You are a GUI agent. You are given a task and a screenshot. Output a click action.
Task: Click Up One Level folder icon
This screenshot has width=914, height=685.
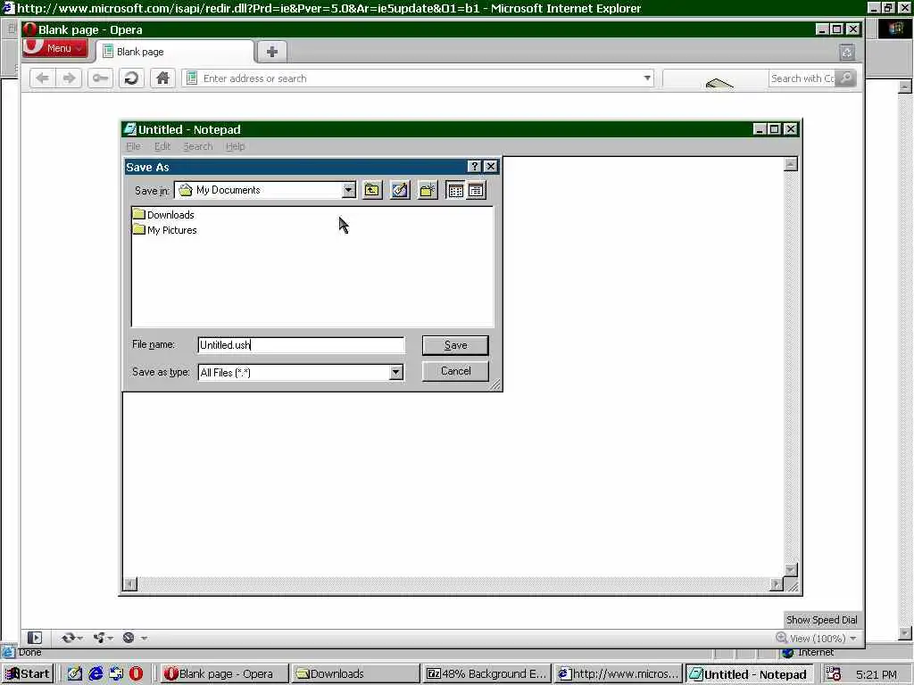click(x=372, y=190)
